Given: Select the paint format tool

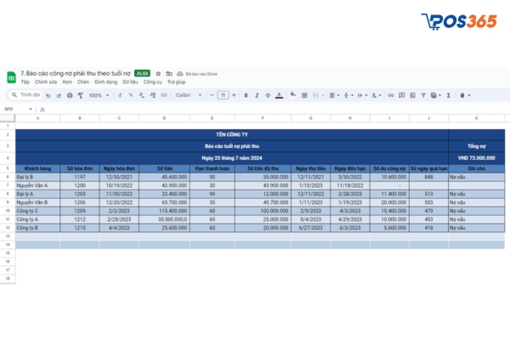Looking at the screenshot, I should point(81,95).
